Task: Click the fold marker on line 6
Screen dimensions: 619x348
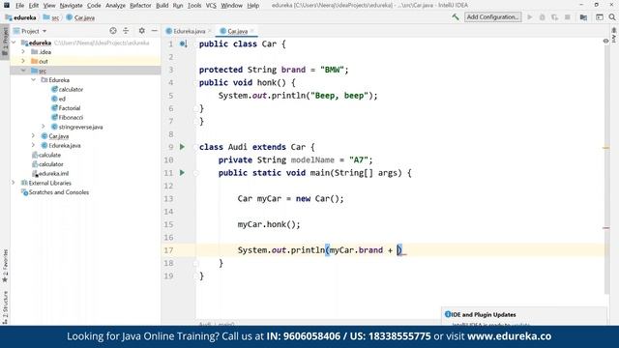Action: pos(196,108)
